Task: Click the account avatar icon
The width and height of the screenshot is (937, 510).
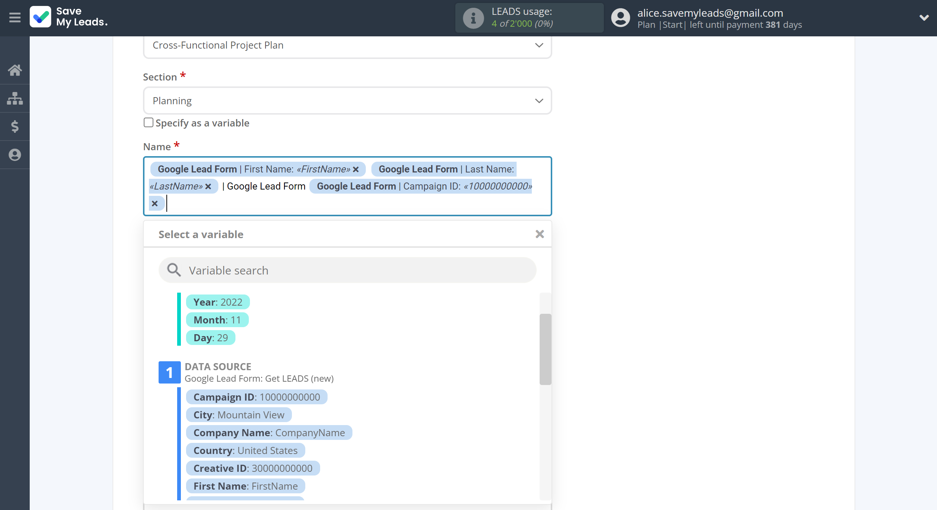Action: [621, 18]
